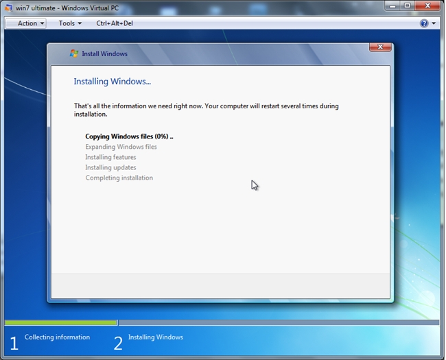Viewport: 446px width, 360px height.
Task: Click the Windows flag icon in Install Windows
Action: [74, 53]
